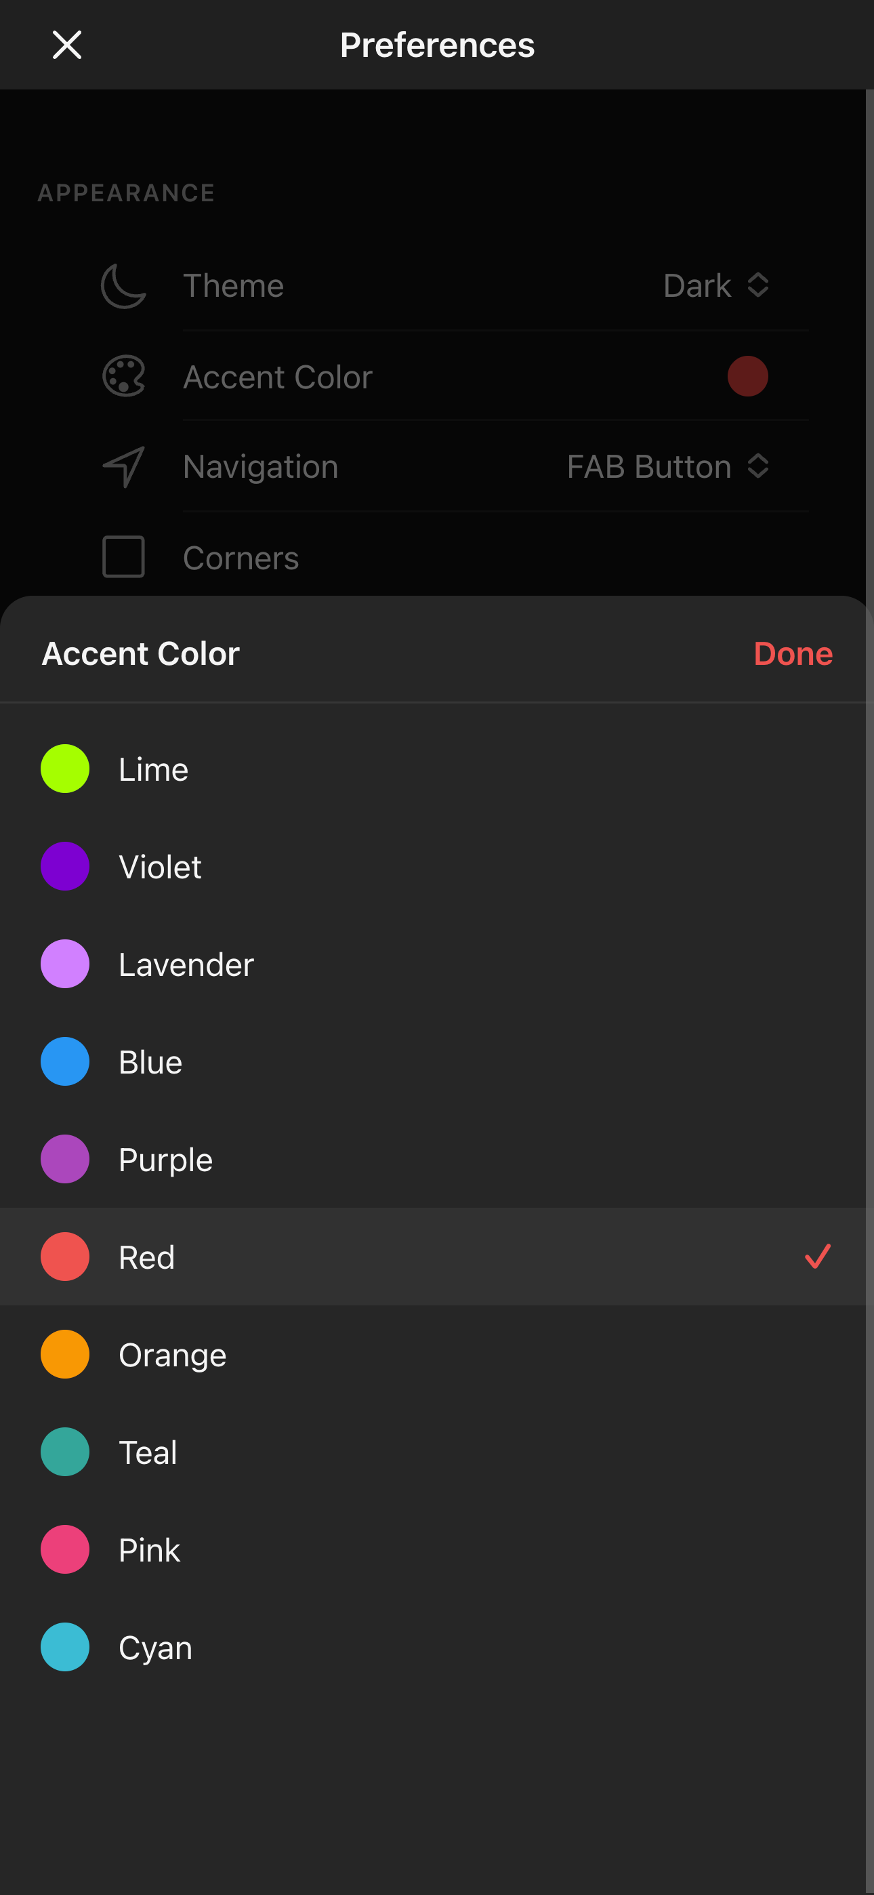The image size is (874, 1895).
Task: Click the current accent color red dot
Action: coord(747,376)
